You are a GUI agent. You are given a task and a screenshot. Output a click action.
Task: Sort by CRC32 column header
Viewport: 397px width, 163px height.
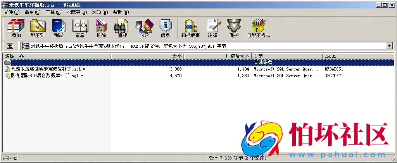358,56
